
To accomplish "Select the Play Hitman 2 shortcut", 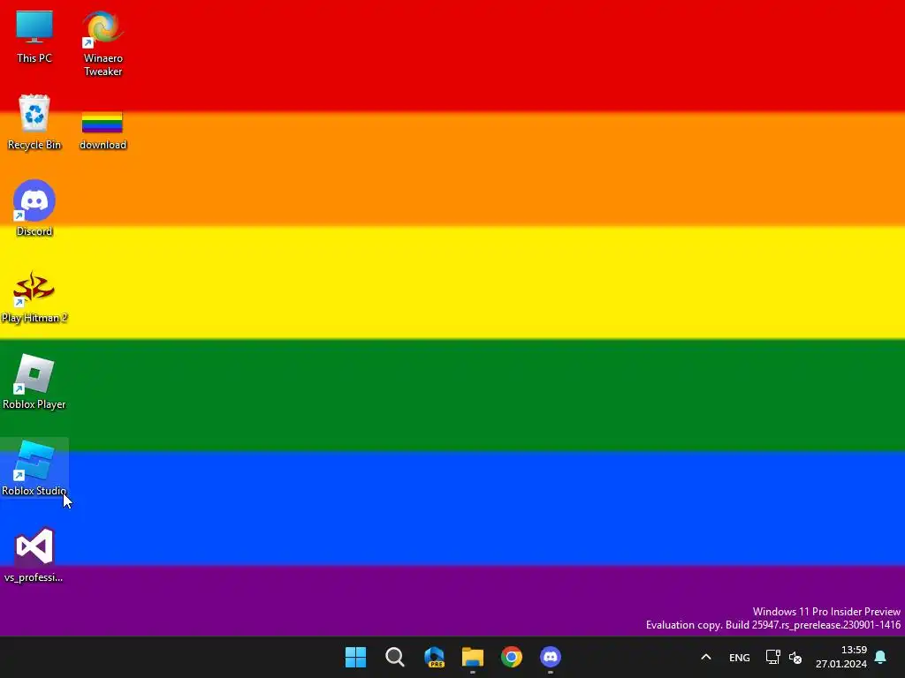I will [x=34, y=297].
